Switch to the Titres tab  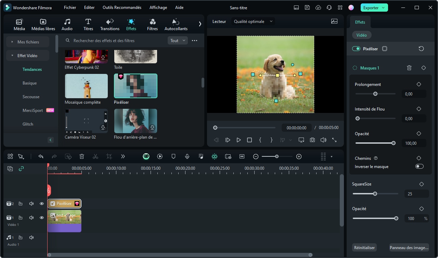[x=88, y=25]
